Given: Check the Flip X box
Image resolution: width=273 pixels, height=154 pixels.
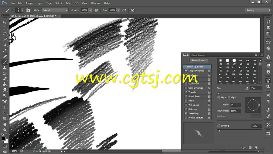Looking at the screenshot, I should 219,98.
